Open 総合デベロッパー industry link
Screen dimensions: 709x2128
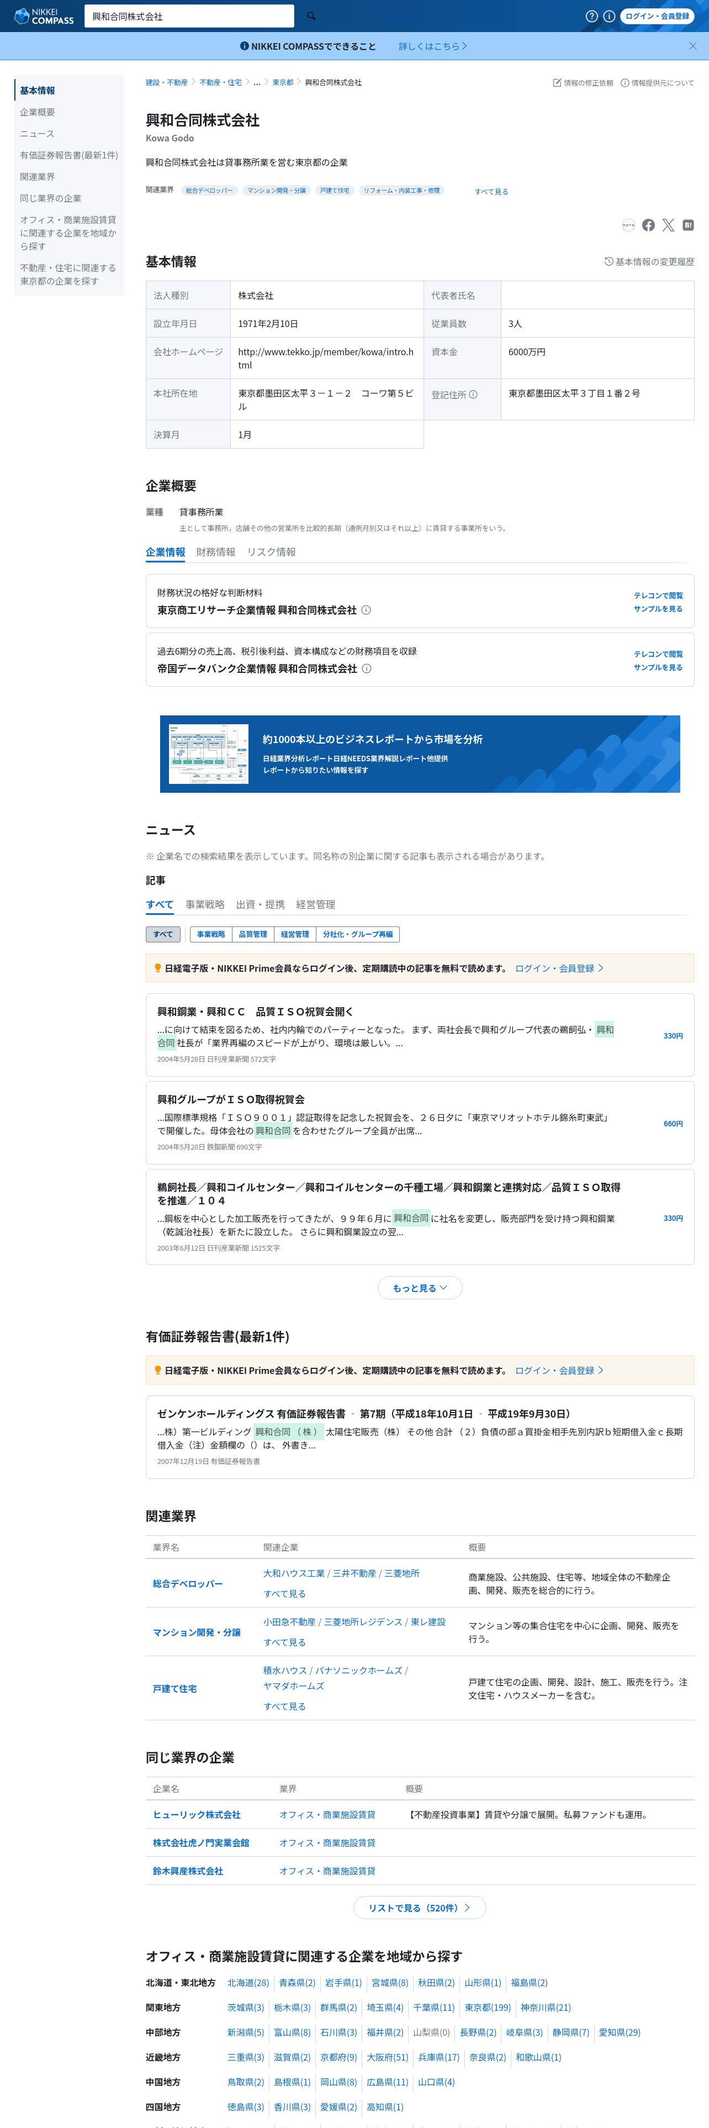[187, 1584]
